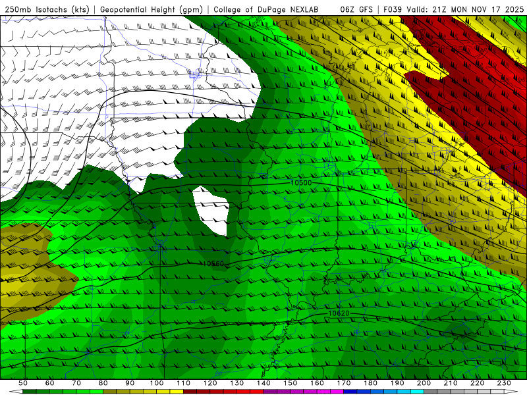Pick the cyan swatch just left of 200
527x395 pixels.
click(x=418, y=392)
